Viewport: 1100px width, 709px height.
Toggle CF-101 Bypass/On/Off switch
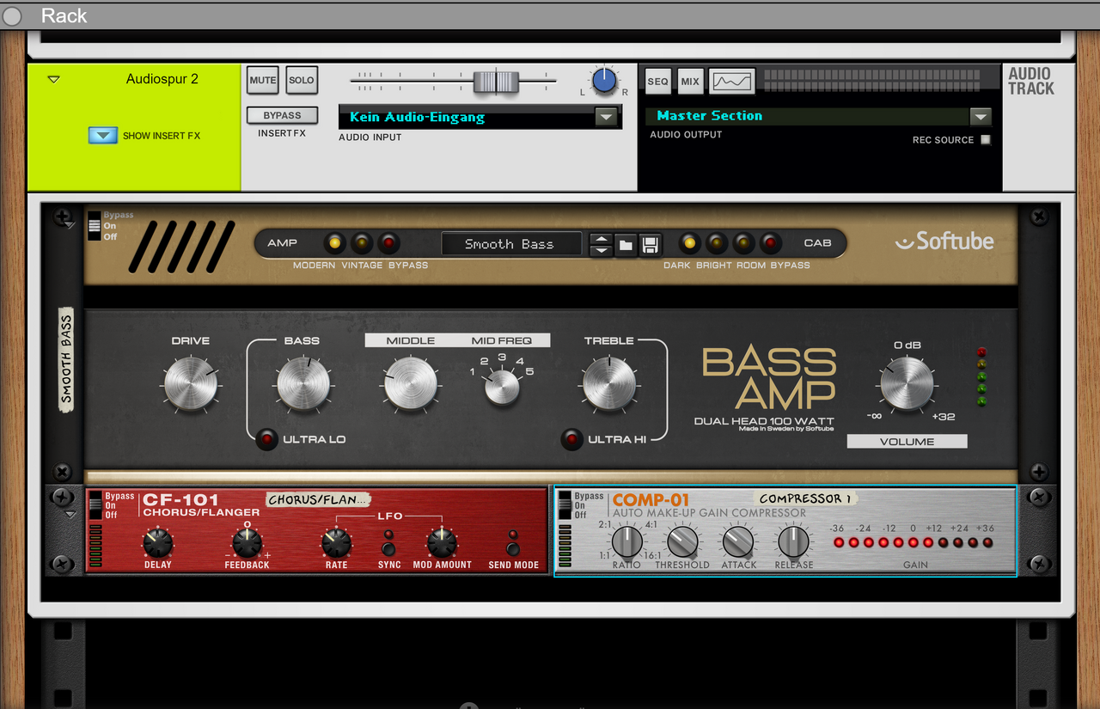95,506
